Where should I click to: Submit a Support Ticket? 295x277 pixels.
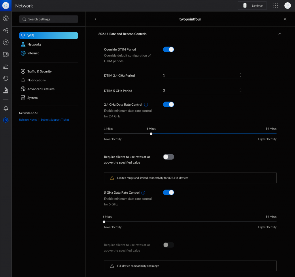pos(55,119)
